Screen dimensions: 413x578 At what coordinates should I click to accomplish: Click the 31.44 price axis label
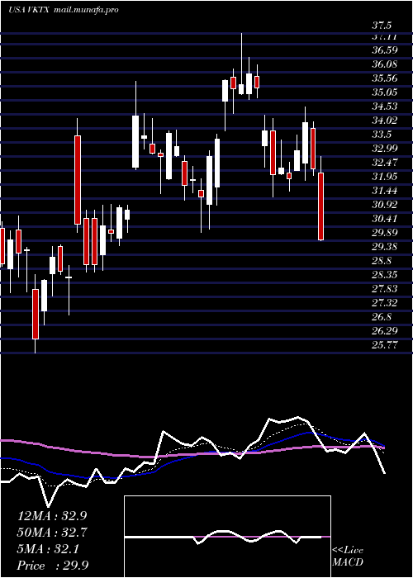(385, 191)
